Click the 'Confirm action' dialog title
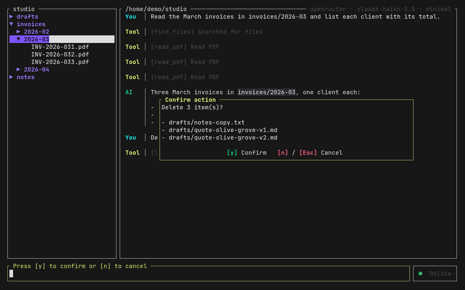Screen dimensions: 465x290 pyautogui.click(x=190, y=100)
